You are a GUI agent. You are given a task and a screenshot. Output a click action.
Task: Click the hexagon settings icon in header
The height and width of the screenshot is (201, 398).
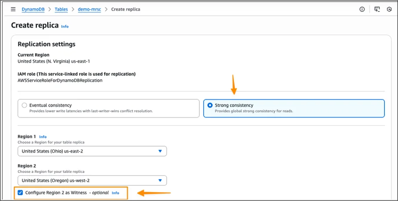click(389, 9)
